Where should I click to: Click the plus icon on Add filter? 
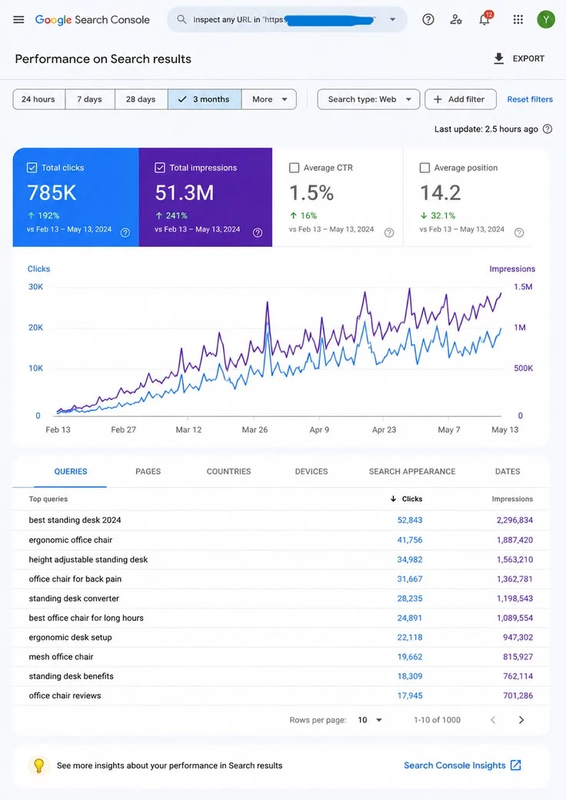438,99
